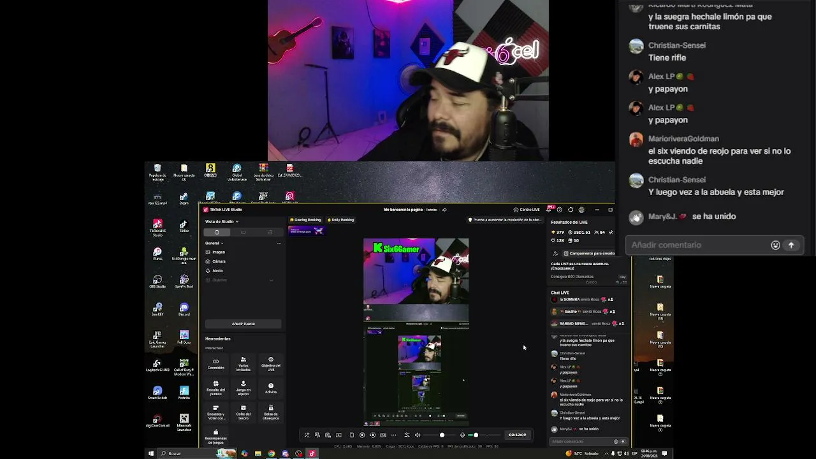The height and width of the screenshot is (459, 816).
Task: Expand the Vista de Studio dropdown
Action: (222, 221)
